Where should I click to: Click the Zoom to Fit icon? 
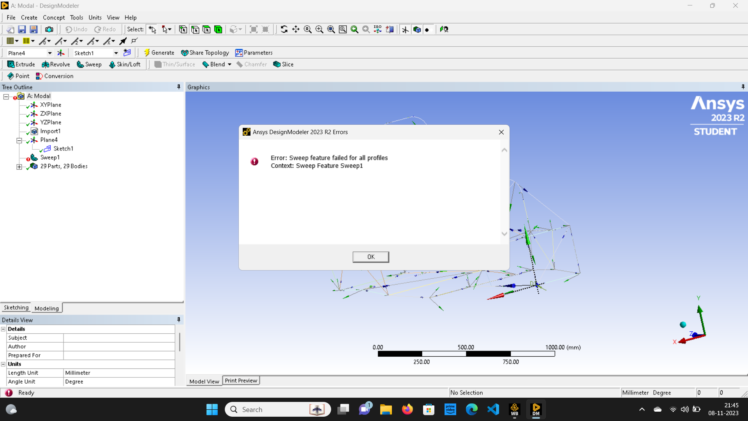point(331,29)
